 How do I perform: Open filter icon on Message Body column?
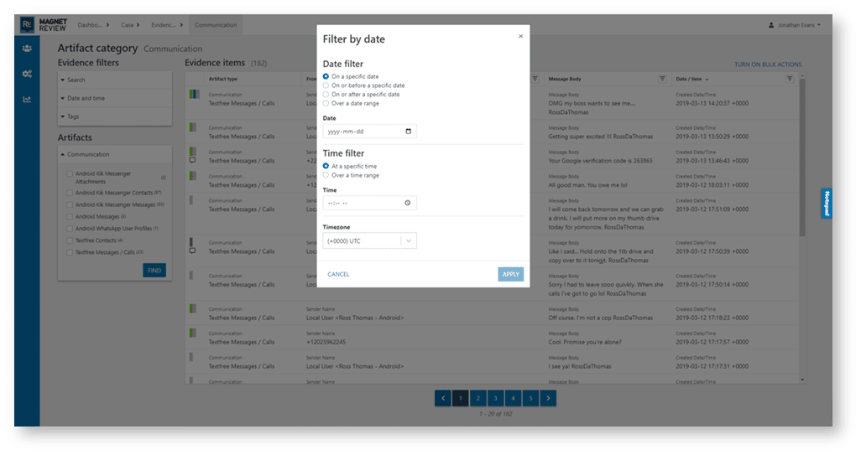(662, 79)
